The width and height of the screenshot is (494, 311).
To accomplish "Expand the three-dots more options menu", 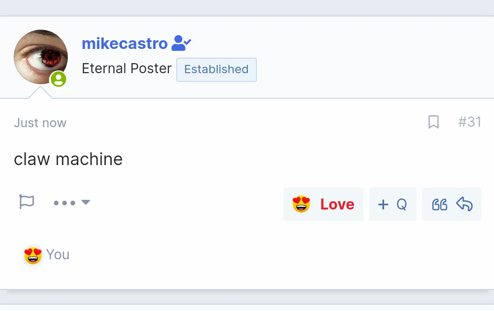I will pyautogui.click(x=72, y=203).
